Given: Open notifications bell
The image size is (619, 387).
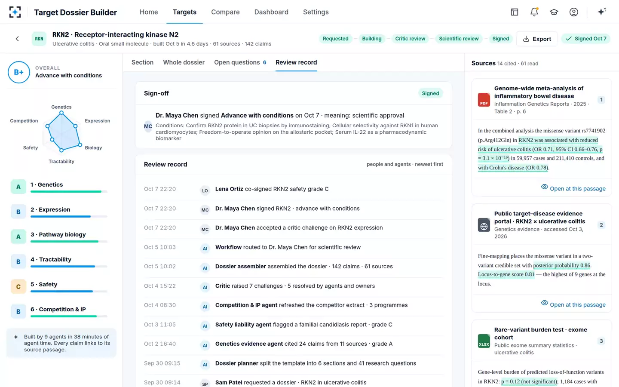Looking at the screenshot, I should 534,12.
